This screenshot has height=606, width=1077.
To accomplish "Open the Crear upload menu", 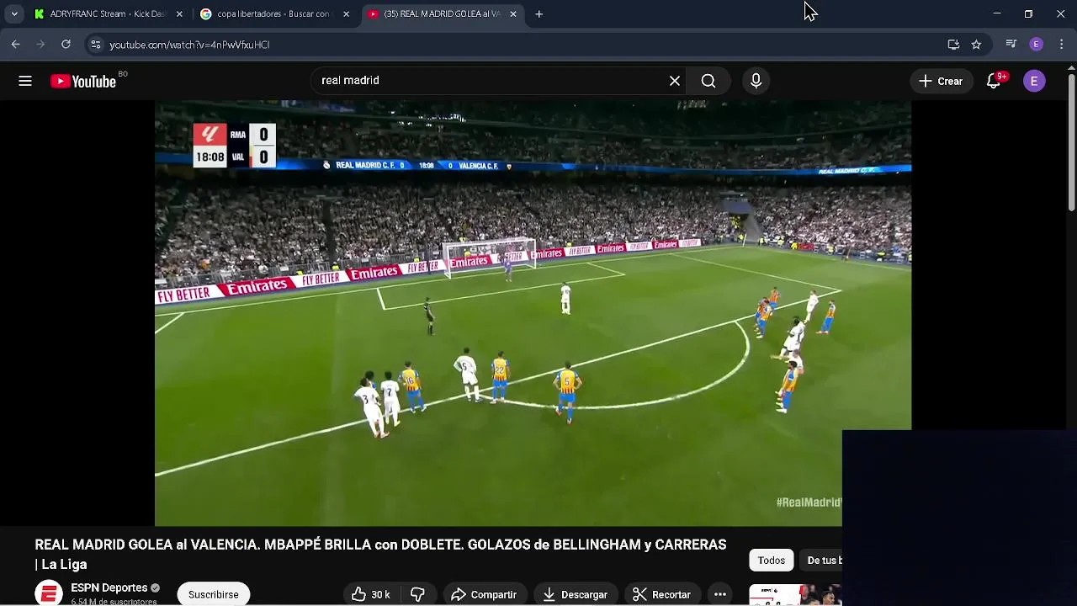I will [941, 81].
